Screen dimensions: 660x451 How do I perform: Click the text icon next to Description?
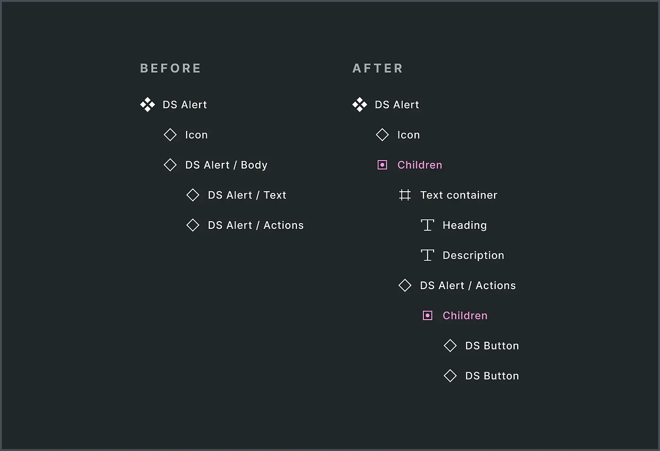[x=427, y=255]
